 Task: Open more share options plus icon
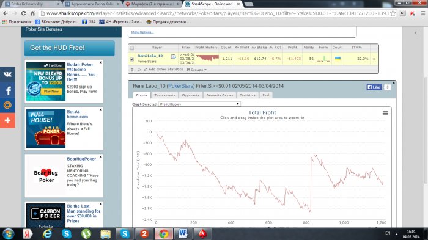pyautogui.click(x=7, y=120)
